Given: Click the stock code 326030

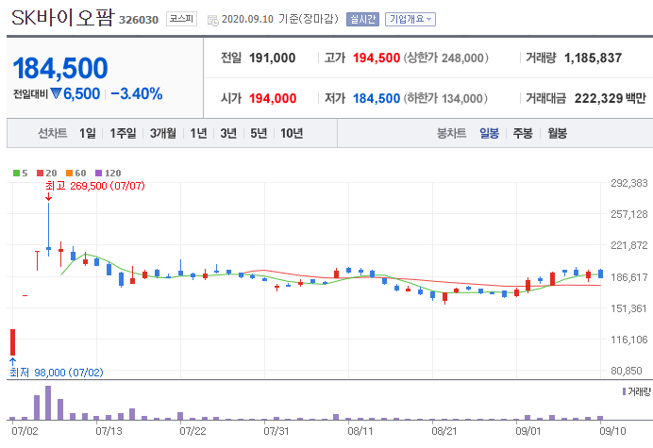Looking at the screenshot, I should tap(139, 20).
